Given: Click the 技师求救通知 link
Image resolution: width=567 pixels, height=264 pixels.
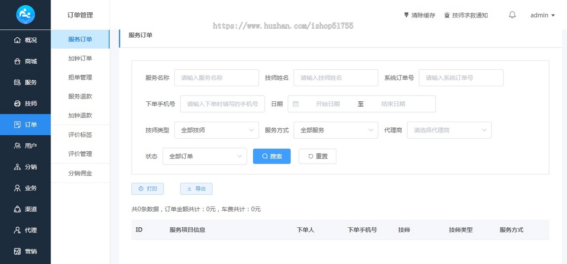Looking at the screenshot, I should (x=466, y=15).
